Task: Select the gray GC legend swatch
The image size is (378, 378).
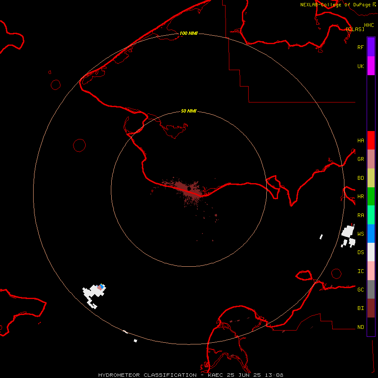Action: (x=371, y=289)
